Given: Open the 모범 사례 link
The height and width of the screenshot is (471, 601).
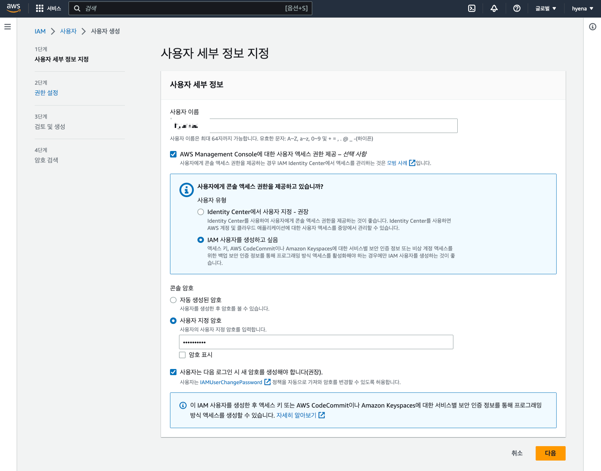Looking at the screenshot, I should 397,163.
